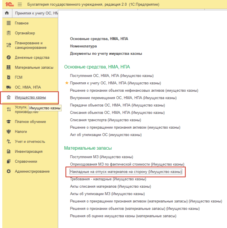
Task: Open bold Основные средства, НМА, НПА link
Action: click(99, 39)
